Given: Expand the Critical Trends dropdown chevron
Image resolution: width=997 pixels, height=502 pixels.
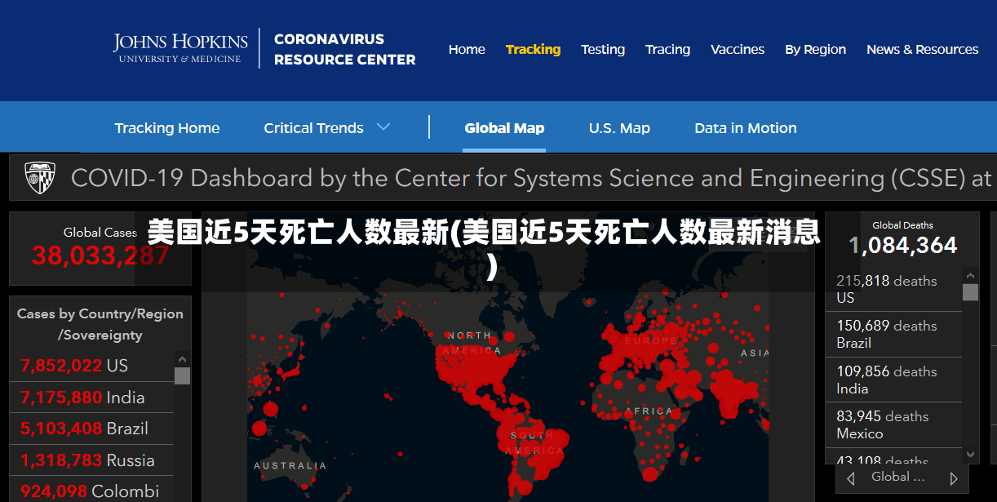Looking at the screenshot, I should coord(383,127).
